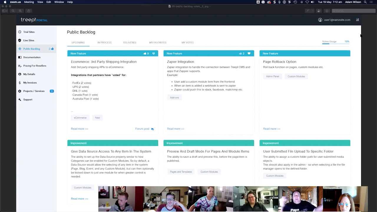
Task: Open the Meeting menu
Action: point(29,2)
